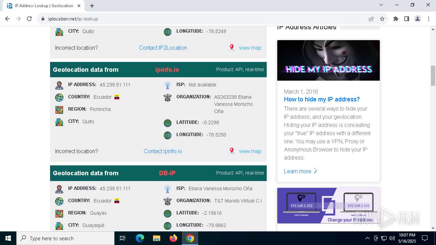436x245 pixels.
Task: Click the ipinfo.io country globe icon
Action: 59,97
